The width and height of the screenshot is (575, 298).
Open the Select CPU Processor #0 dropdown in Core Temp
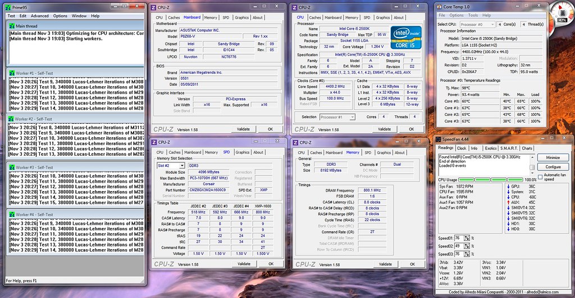pos(491,25)
